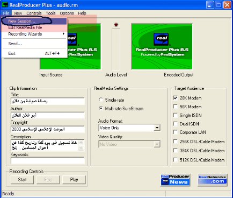Image resolution: width=233 pixels, height=198 pixels.
Task: Click the Description scroll down arrow
Action: pos(81,148)
